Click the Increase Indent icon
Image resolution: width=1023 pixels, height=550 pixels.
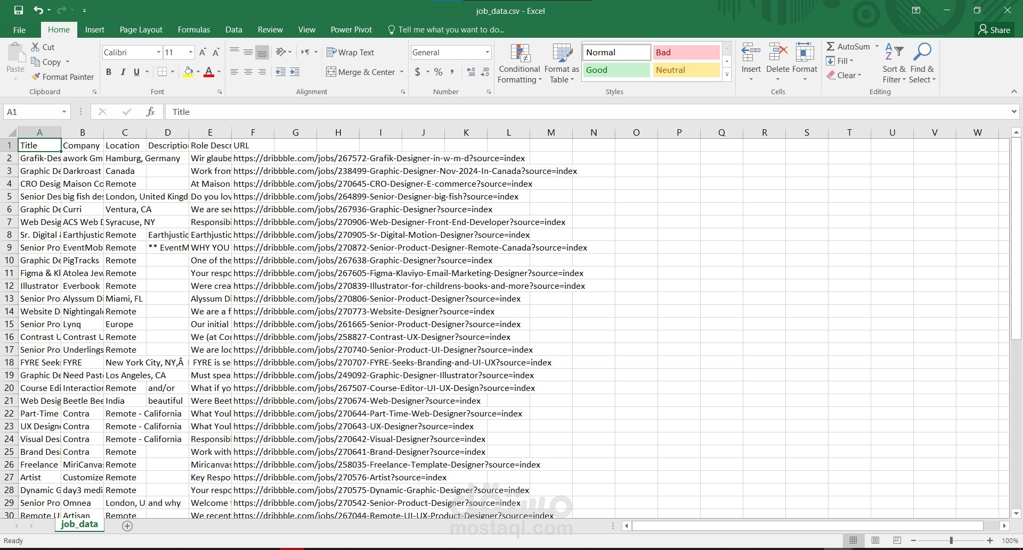(295, 72)
